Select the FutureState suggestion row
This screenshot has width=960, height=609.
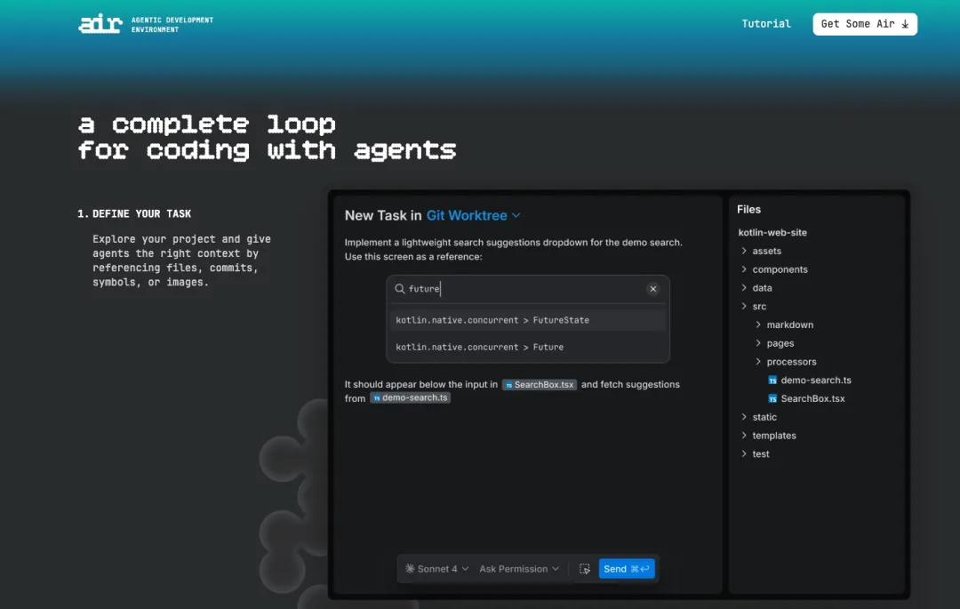point(527,319)
